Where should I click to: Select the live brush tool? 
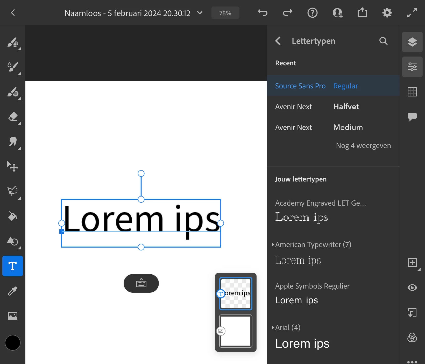point(13,67)
